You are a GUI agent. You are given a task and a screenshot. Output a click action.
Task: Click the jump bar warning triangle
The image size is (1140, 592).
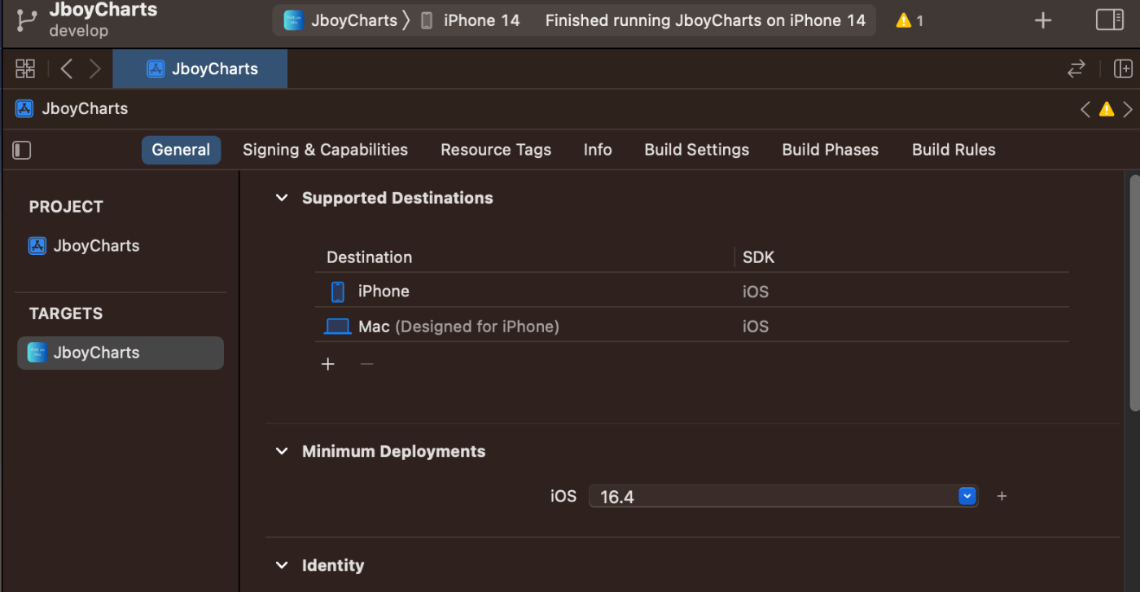(1106, 109)
